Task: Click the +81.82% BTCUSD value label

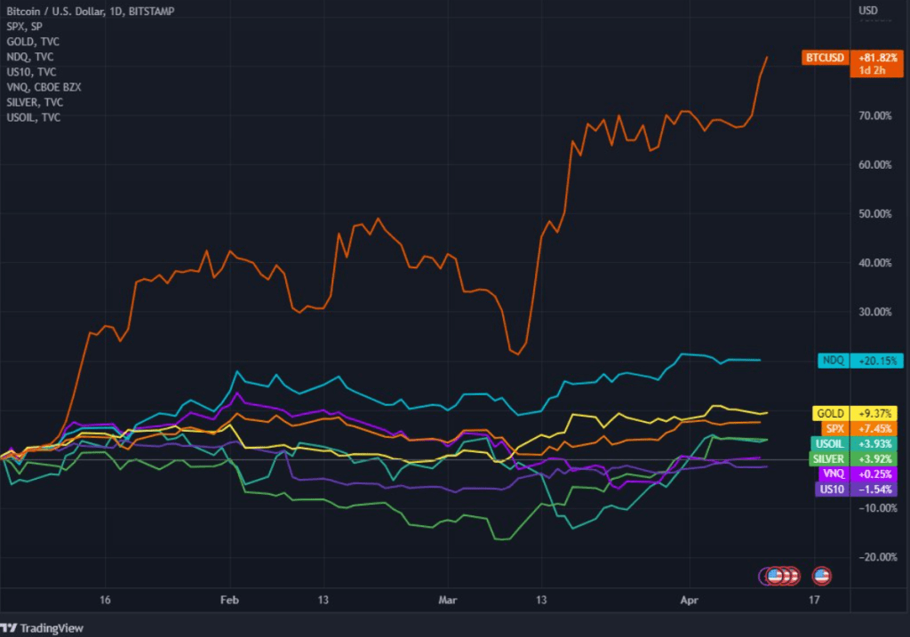Action: (x=877, y=58)
